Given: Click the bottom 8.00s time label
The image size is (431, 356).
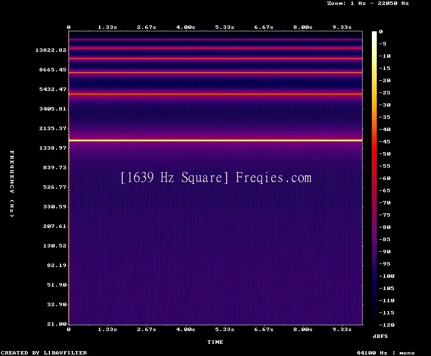Looking at the screenshot, I should click(x=302, y=329).
